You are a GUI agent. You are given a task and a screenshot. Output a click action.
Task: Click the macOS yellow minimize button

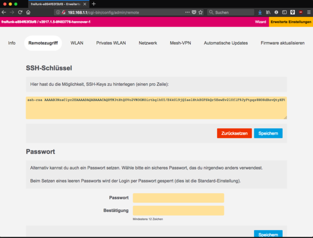tap(10, 4)
